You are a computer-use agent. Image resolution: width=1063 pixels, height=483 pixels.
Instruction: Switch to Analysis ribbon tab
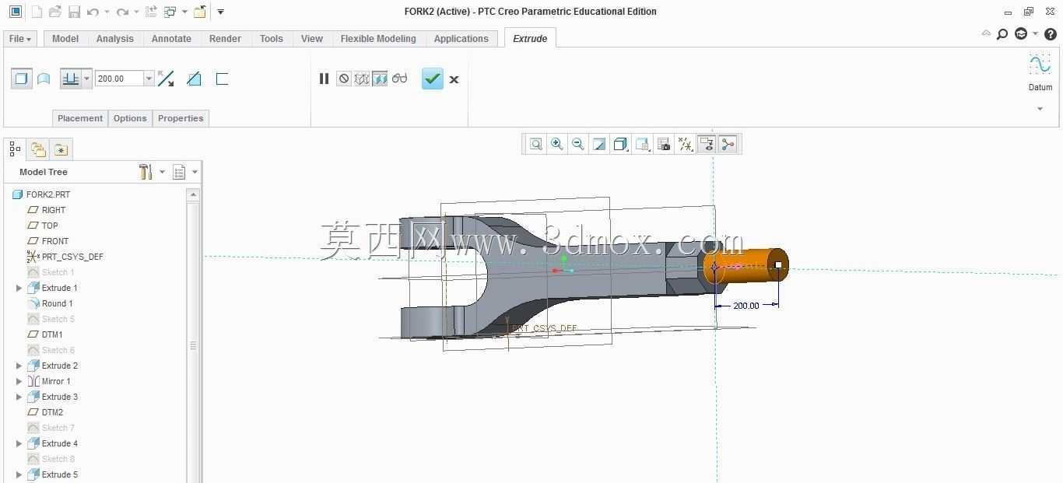pos(115,39)
